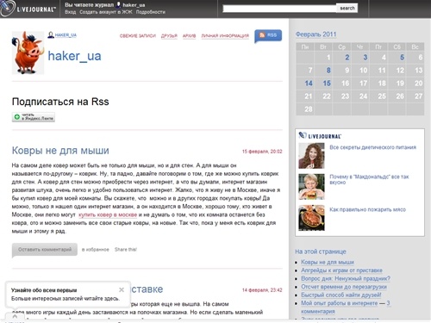Select February 2 in calendar
431x323 pixels.
347,58
